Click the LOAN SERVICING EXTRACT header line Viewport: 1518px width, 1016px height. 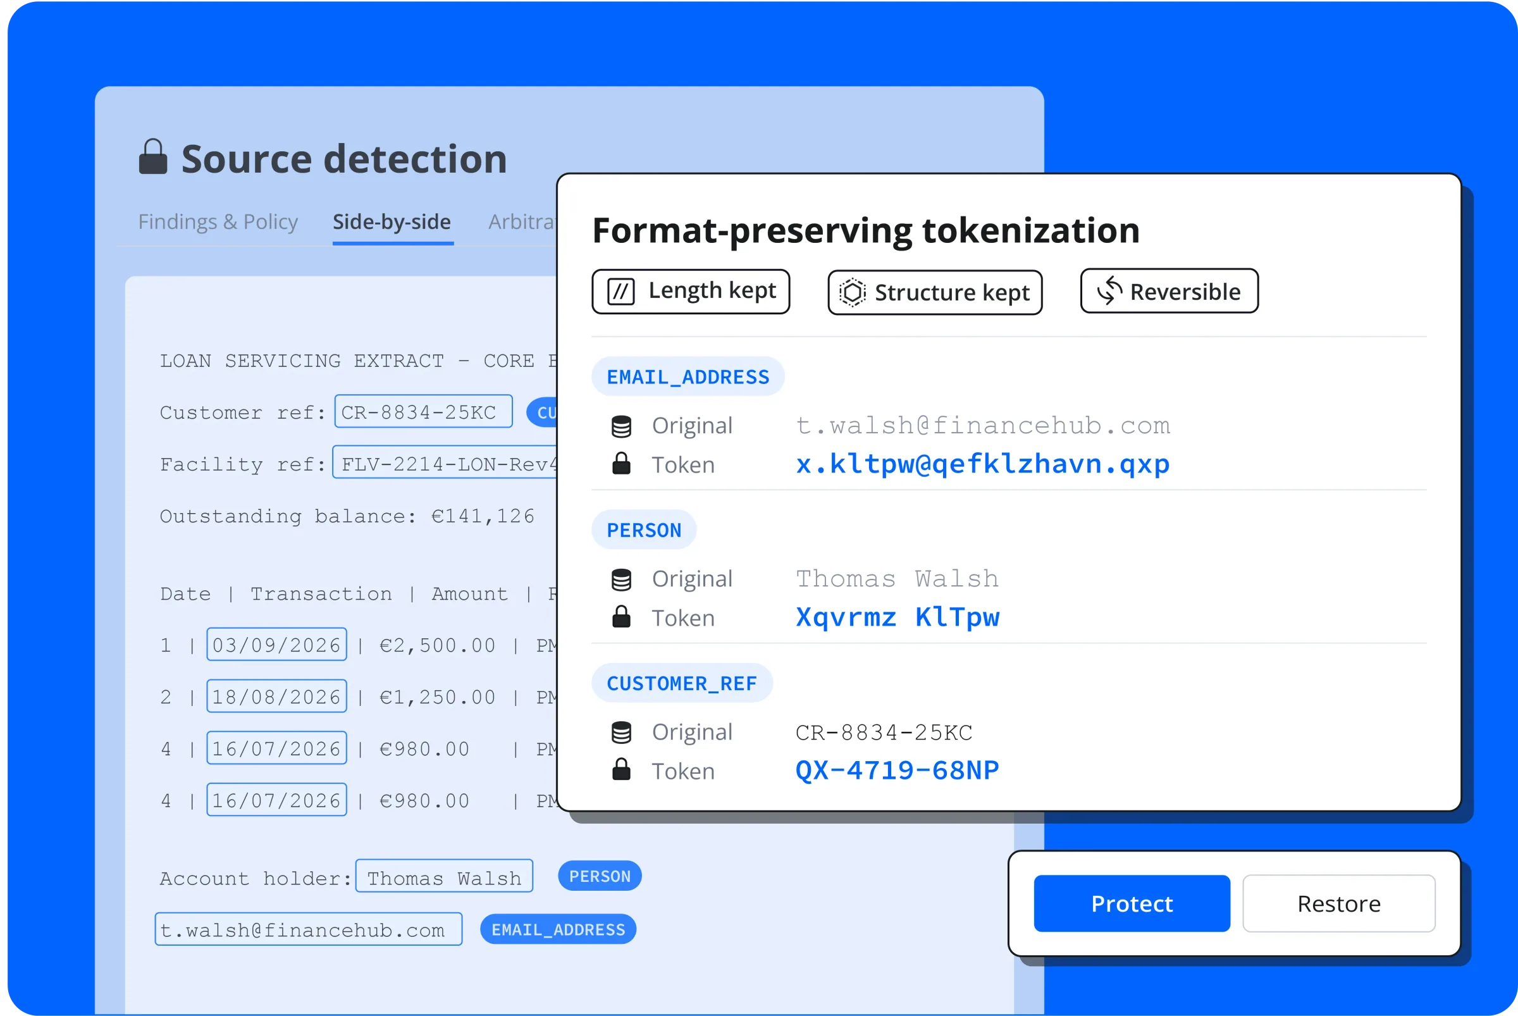(x=358, y=360)
